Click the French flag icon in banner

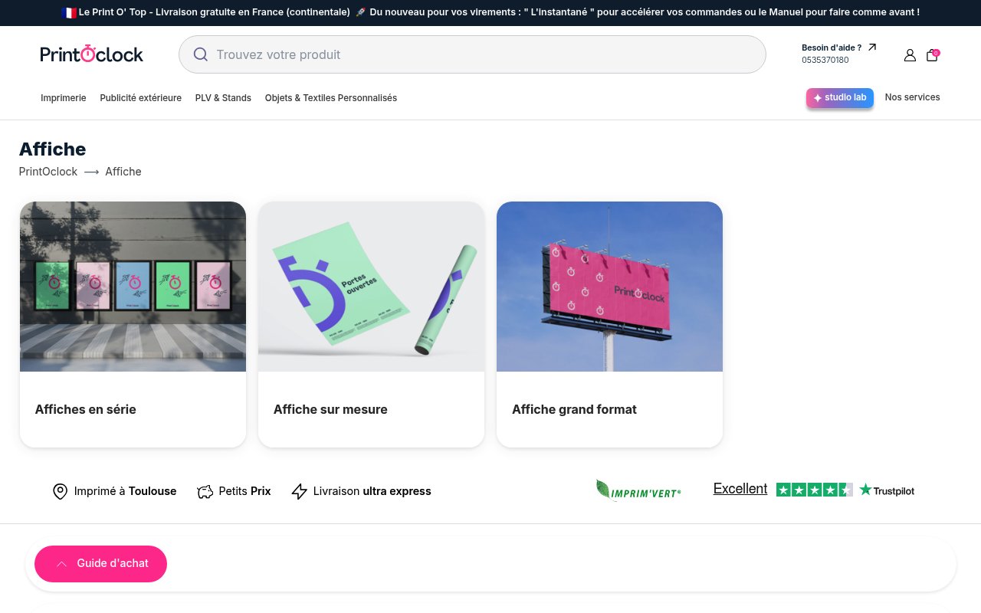pos(68,12)
